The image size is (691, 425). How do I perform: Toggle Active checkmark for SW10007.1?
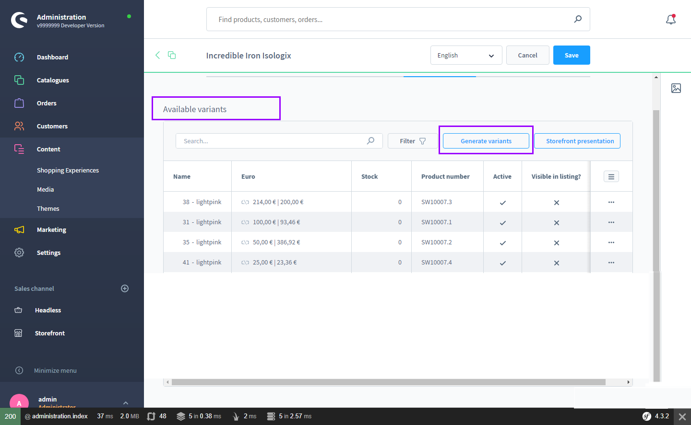click(503, 223)
